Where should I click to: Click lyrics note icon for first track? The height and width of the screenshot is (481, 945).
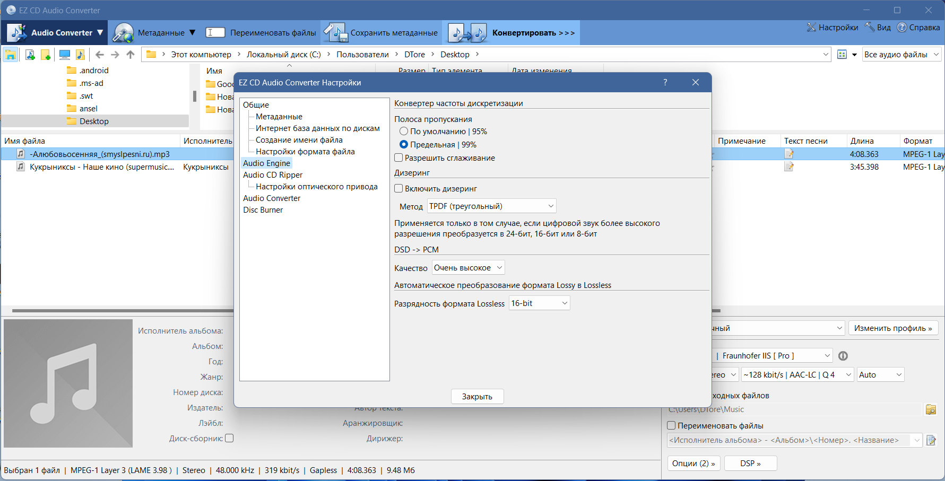click(789, 154)
